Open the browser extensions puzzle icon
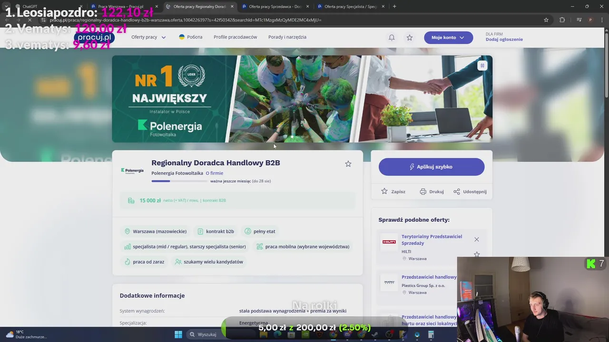609x342 pixels. (x=562, y=20)
